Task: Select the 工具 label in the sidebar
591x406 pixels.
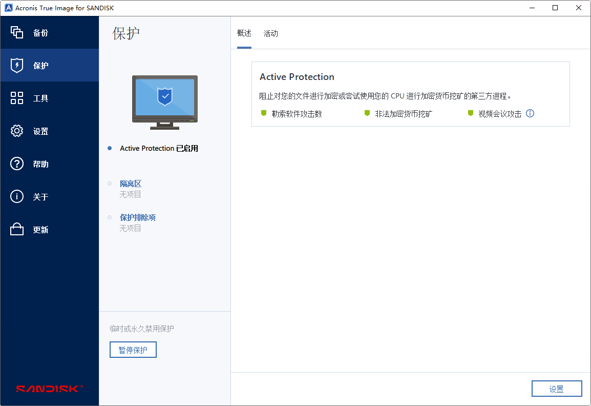Action: 40,98
